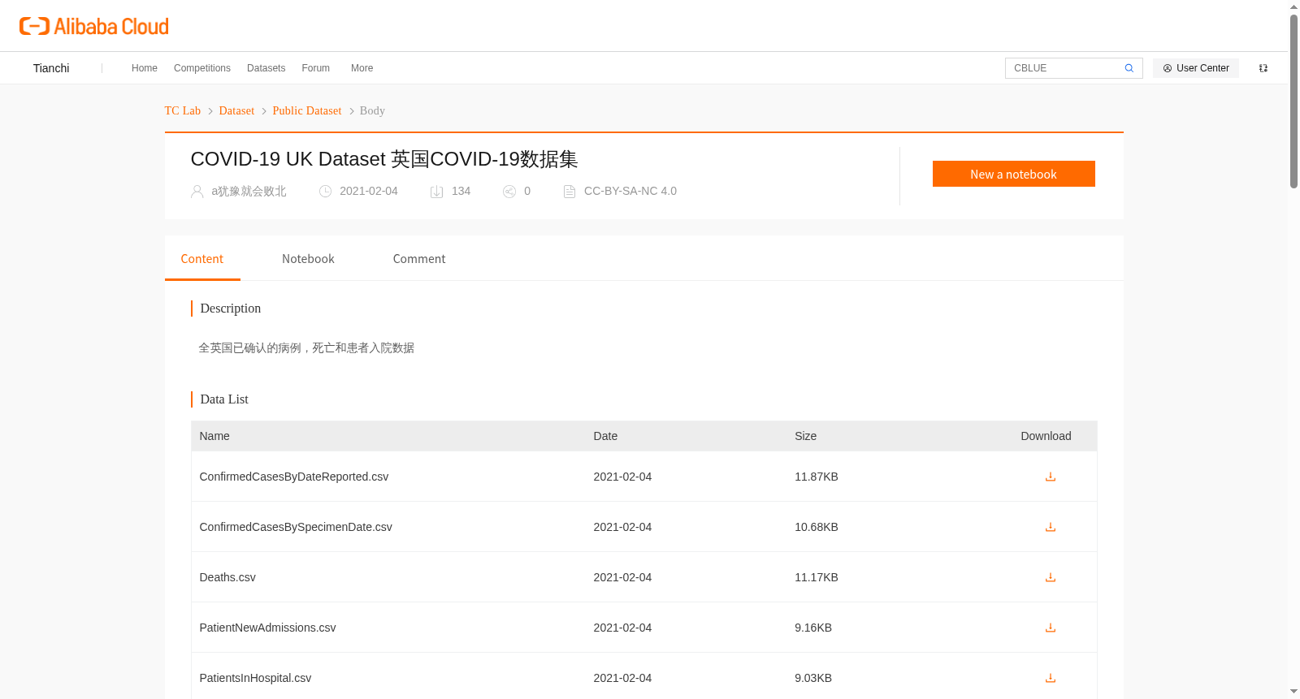Download ConfirmedCasesBySpecimenDate.csv file
The width and height of the screenshot is (1300, 699).
pos(1051,527)
